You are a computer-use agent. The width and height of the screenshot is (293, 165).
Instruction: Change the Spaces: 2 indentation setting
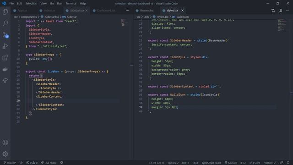click(x=173, y=163)
